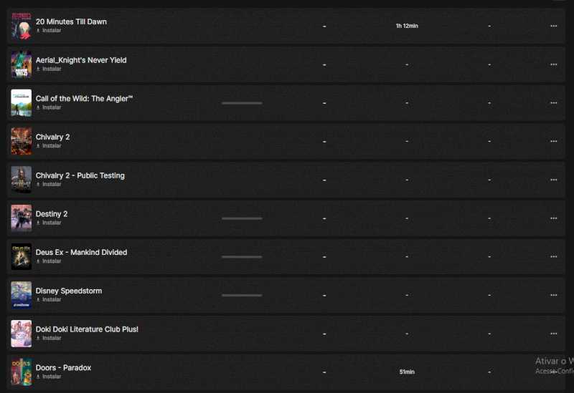Install Chivalry 2 via Instalar link
574x393 pixels.
pos(51,146)
